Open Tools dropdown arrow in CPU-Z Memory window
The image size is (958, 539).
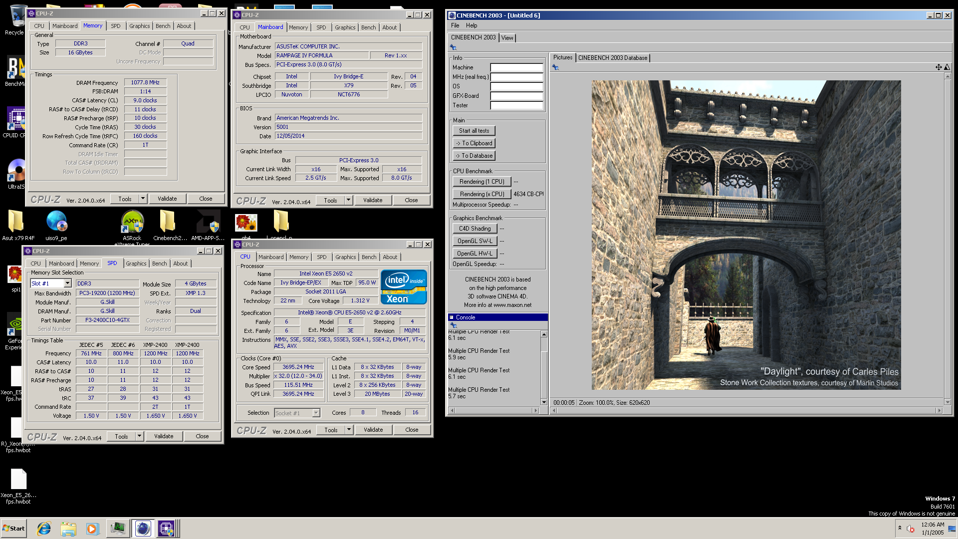point(143,199)
